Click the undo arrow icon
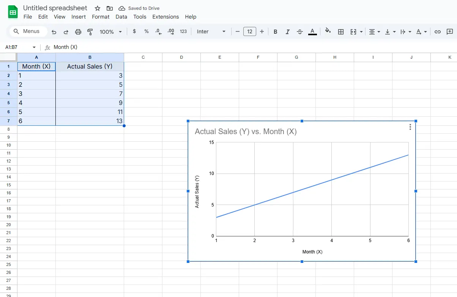The image size is (457, 297). point(54,32)
